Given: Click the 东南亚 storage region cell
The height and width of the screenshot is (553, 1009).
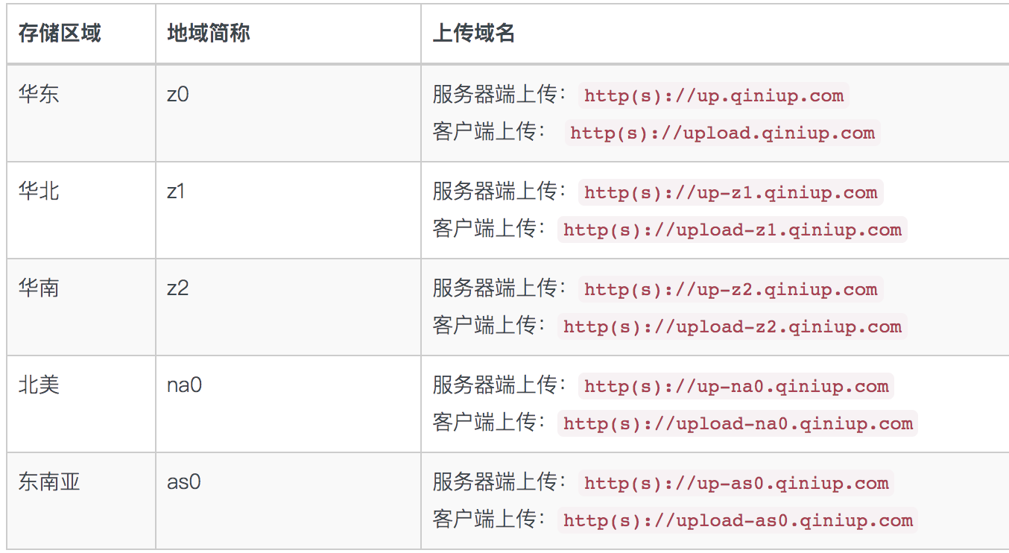Looking at the screenshot, I should 49,482.
